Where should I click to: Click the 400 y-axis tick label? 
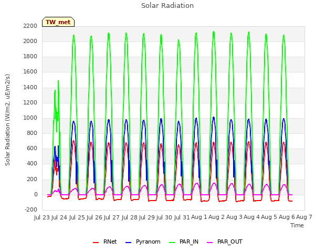[x=32, y=163]
